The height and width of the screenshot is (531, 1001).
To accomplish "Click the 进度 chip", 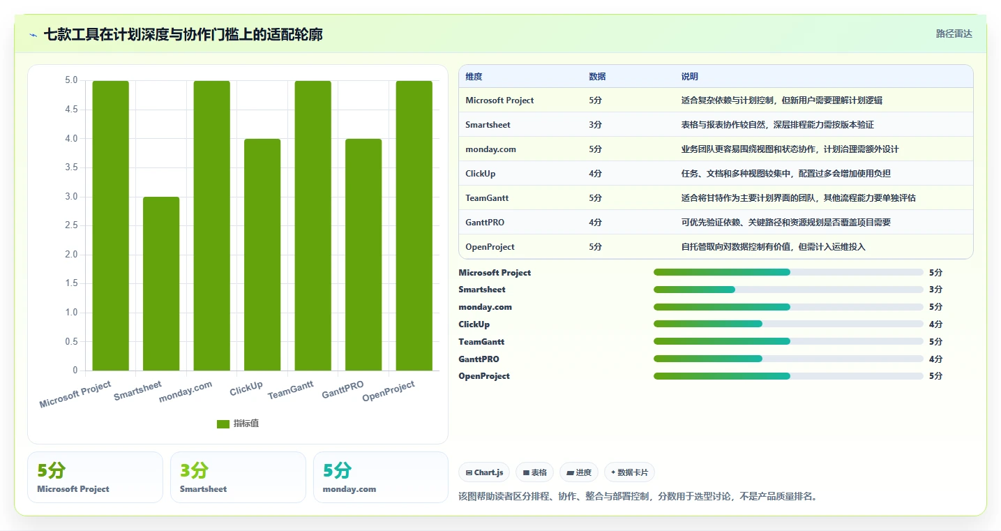I will [x=579, y=472].
